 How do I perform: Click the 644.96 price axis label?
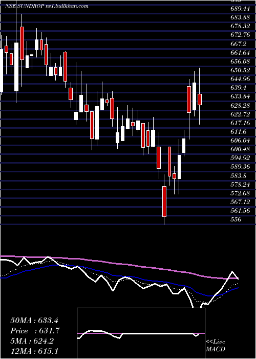[240, 79]
